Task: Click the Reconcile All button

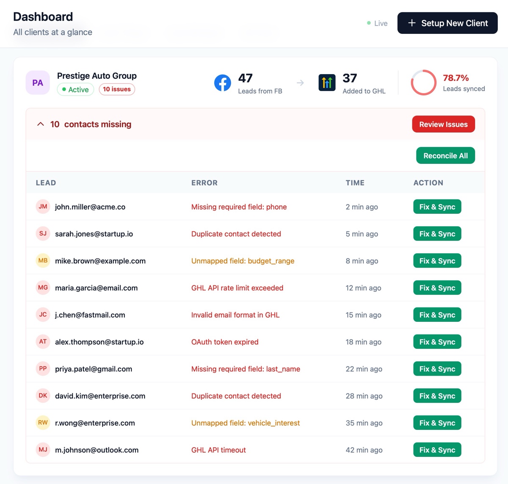Action: click(x=445, y=155)
